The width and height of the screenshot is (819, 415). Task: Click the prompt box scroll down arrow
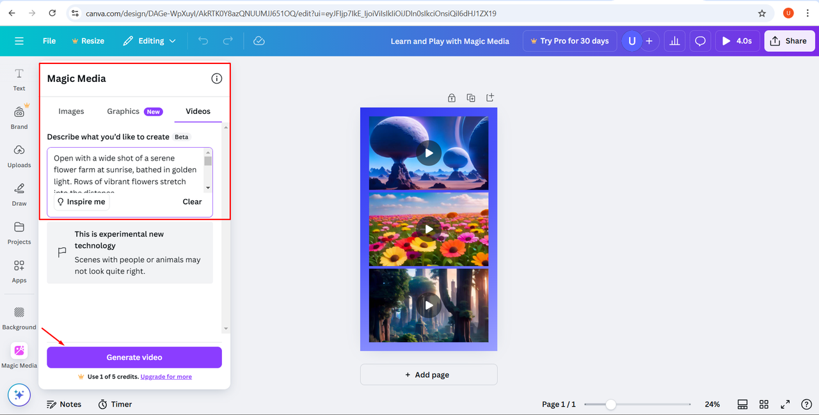(208, 188)
